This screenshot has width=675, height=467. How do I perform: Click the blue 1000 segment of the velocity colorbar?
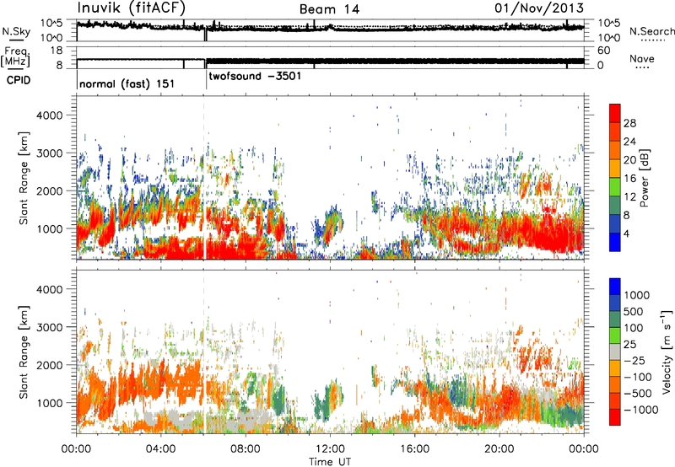point(615,287)
